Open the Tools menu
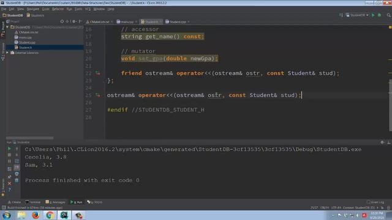 pos(78,9)
